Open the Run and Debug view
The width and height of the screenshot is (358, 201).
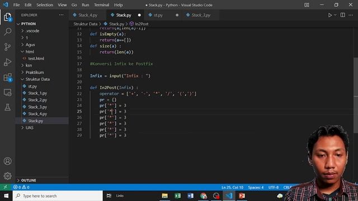click(x=7, y=62)
